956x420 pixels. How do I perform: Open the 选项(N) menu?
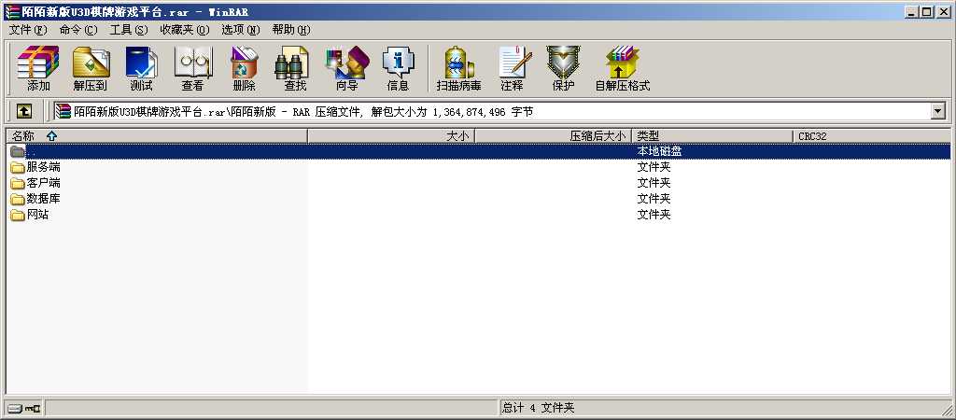(241, 30)
